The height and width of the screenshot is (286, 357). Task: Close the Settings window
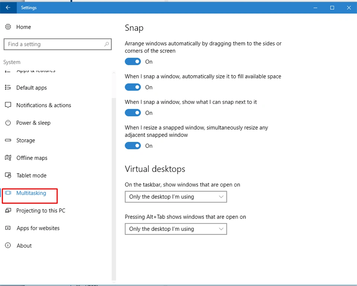click(x=349, y=8)
